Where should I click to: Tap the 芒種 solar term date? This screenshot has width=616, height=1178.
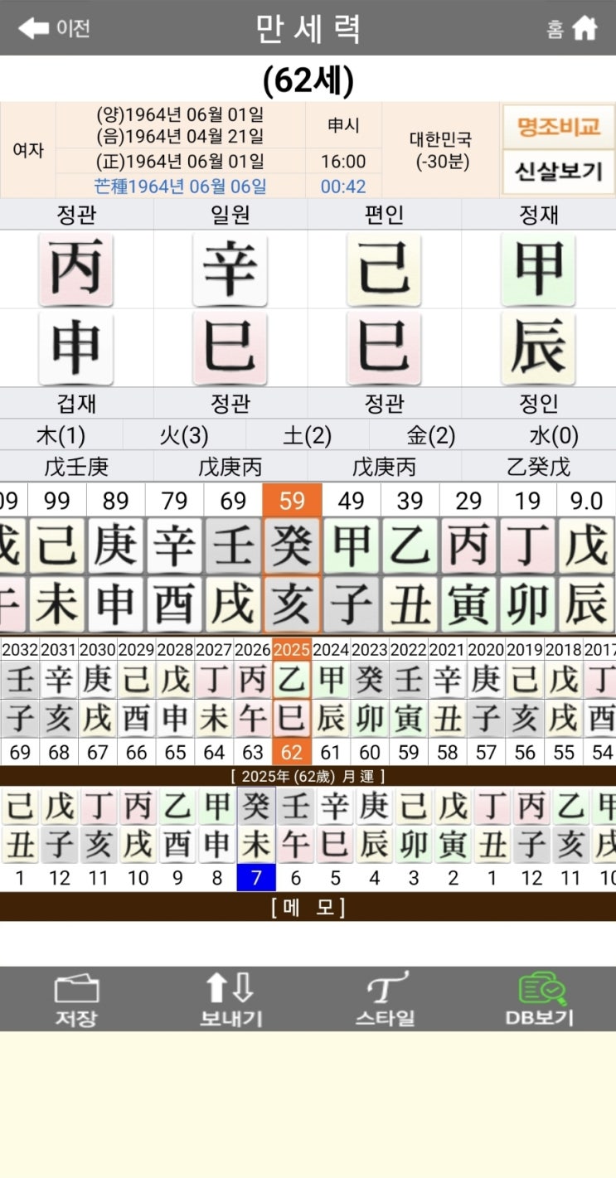pos(180,186)
